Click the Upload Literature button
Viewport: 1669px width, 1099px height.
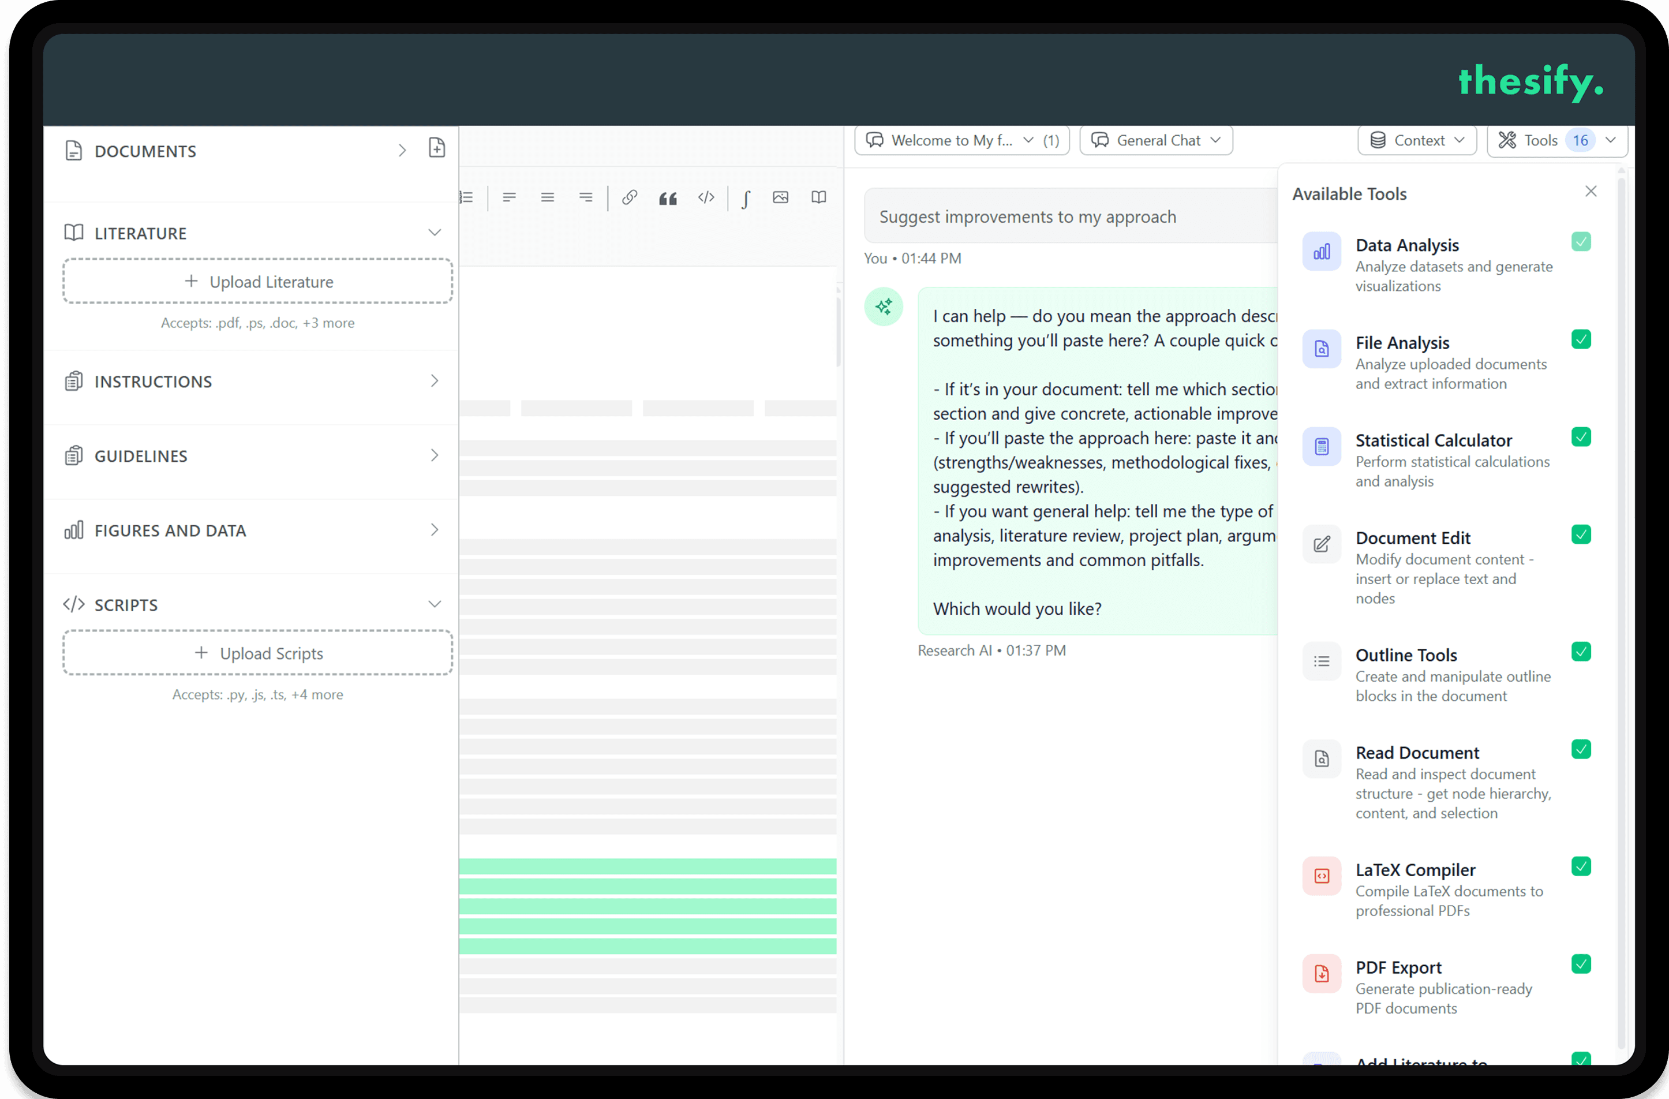pyautogui.click(x=257, y=281)
